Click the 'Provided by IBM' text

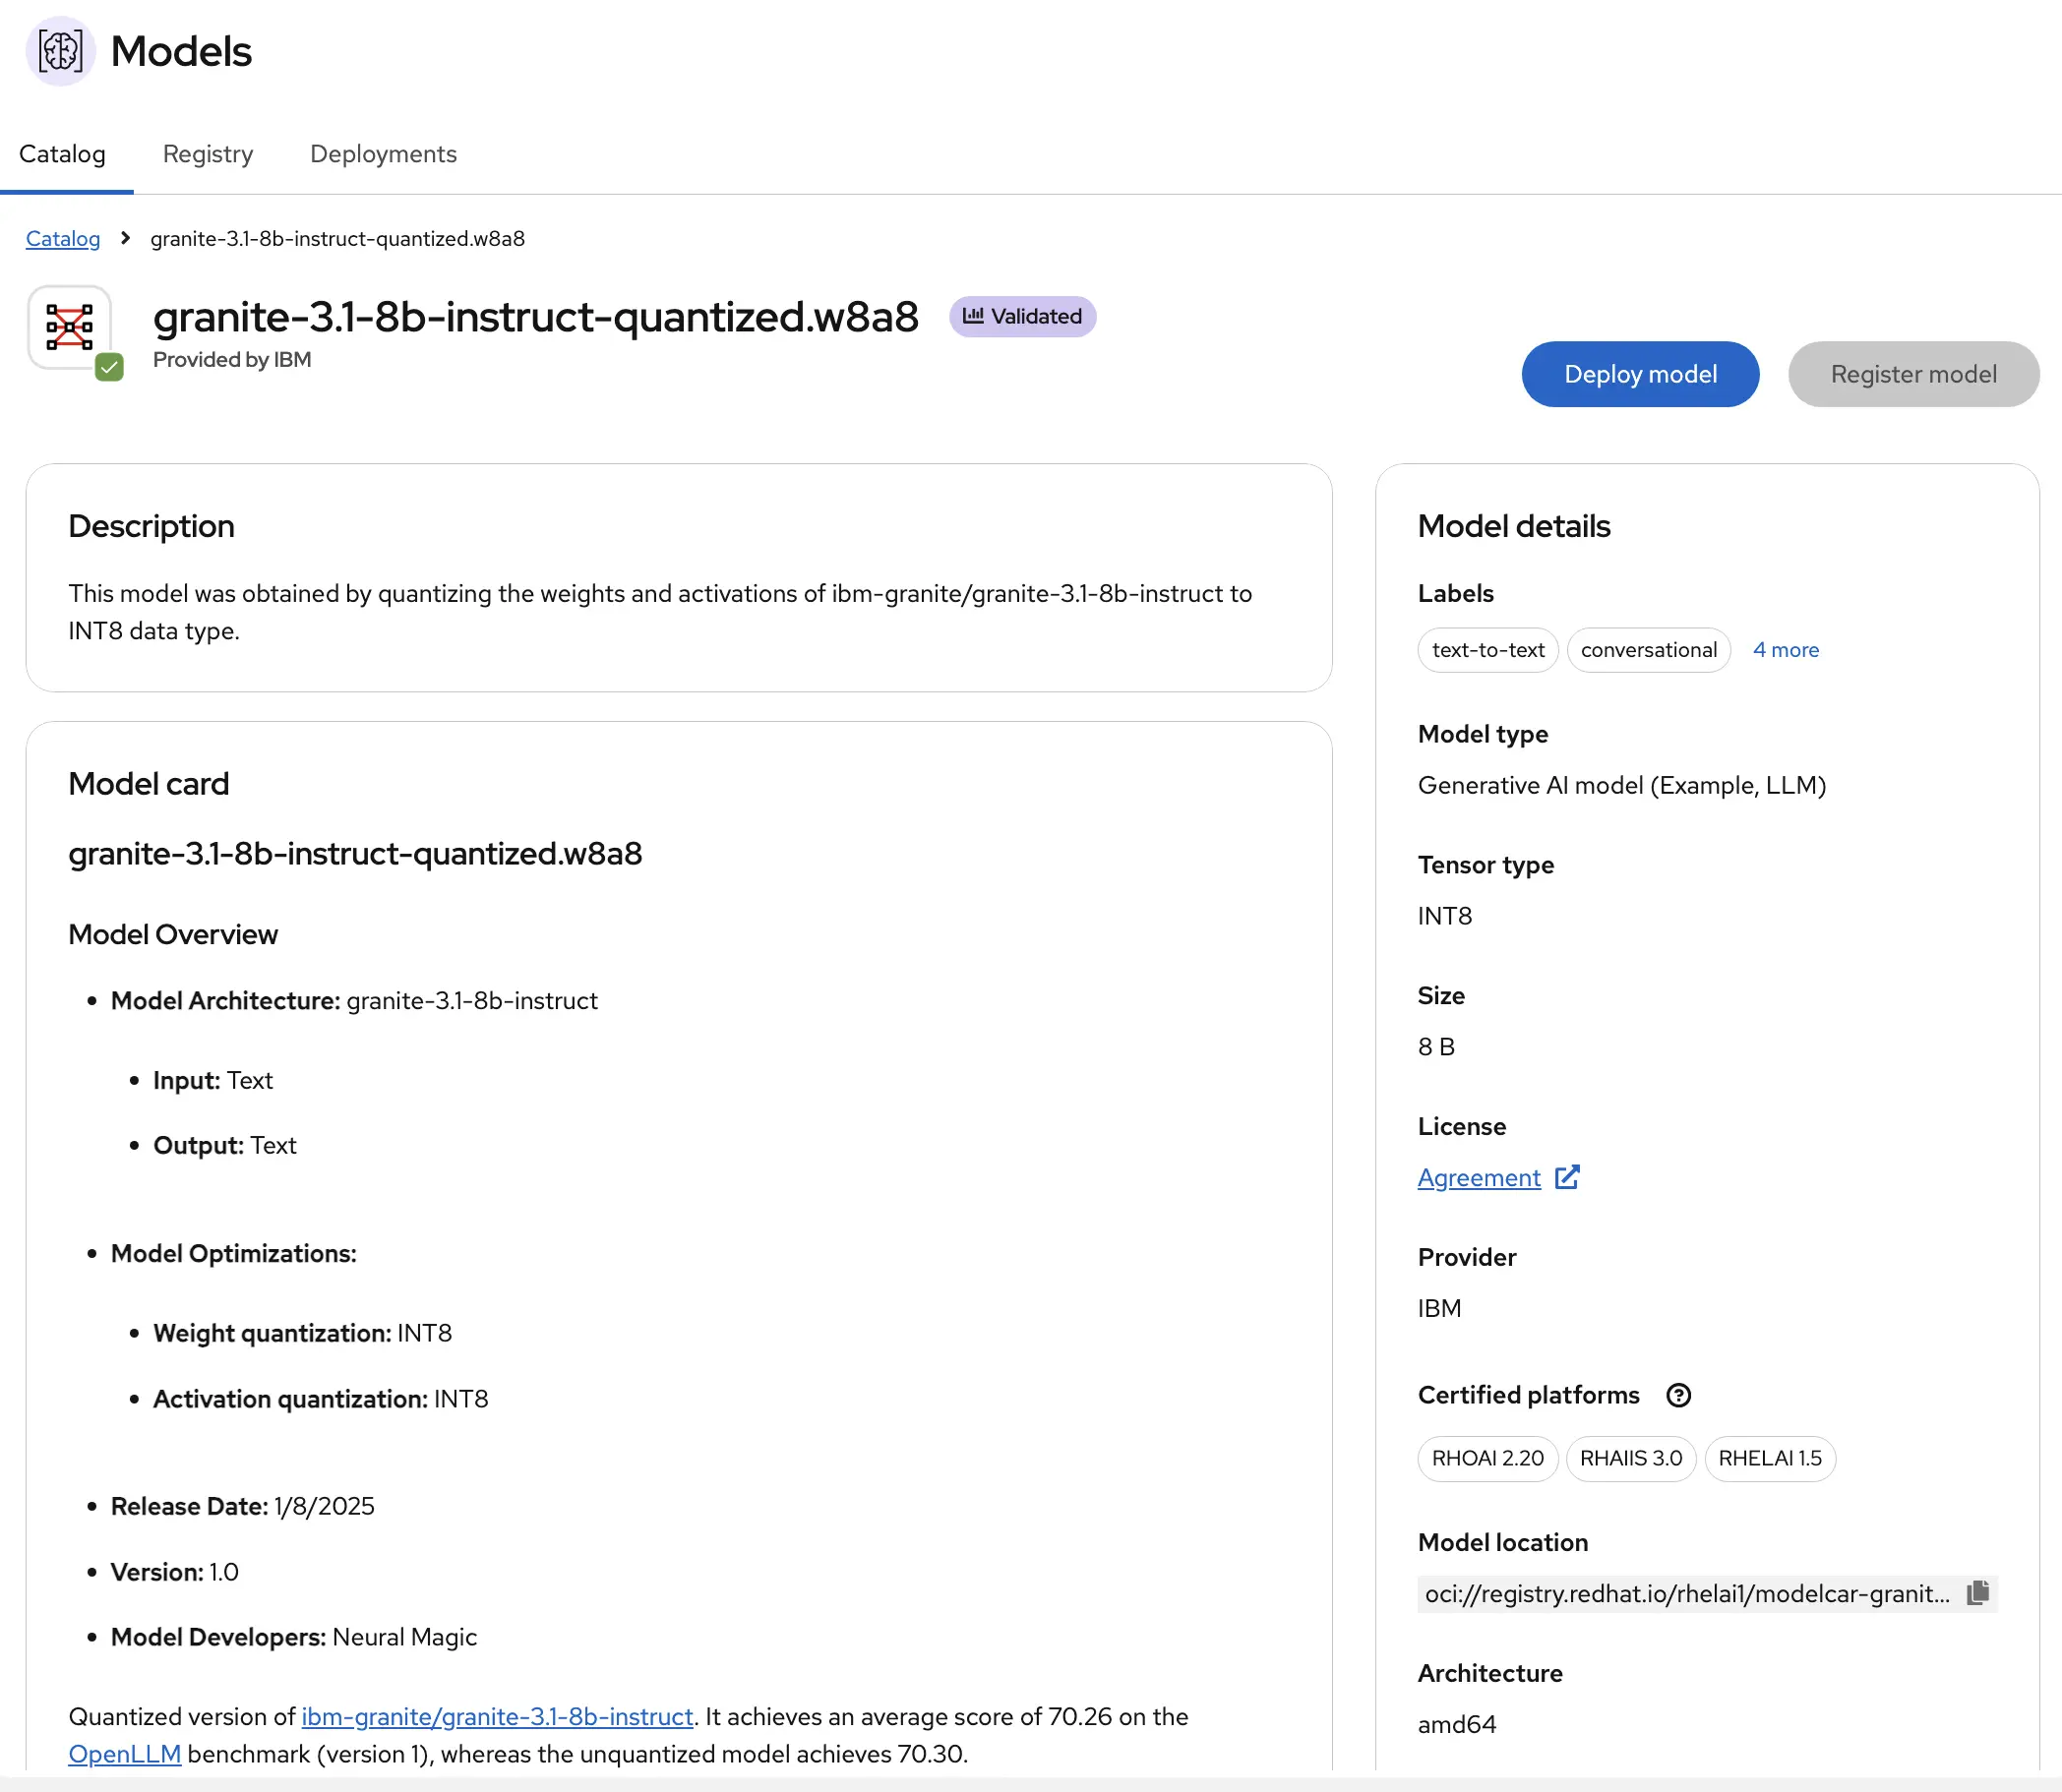pyautogui.click(x=232, y=359)
